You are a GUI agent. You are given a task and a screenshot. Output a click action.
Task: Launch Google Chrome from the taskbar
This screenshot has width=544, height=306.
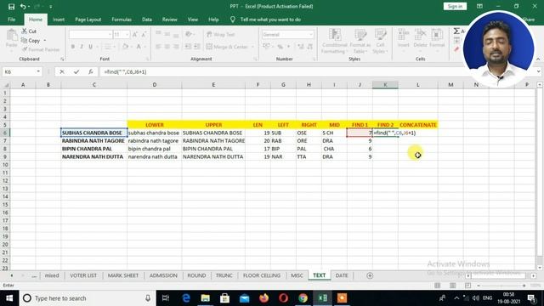click(303, 298)
